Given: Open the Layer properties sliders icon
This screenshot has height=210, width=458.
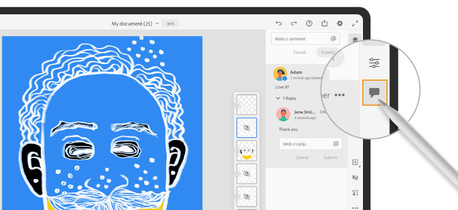Looking at the screenshot, I should click(x=374, y=63).
